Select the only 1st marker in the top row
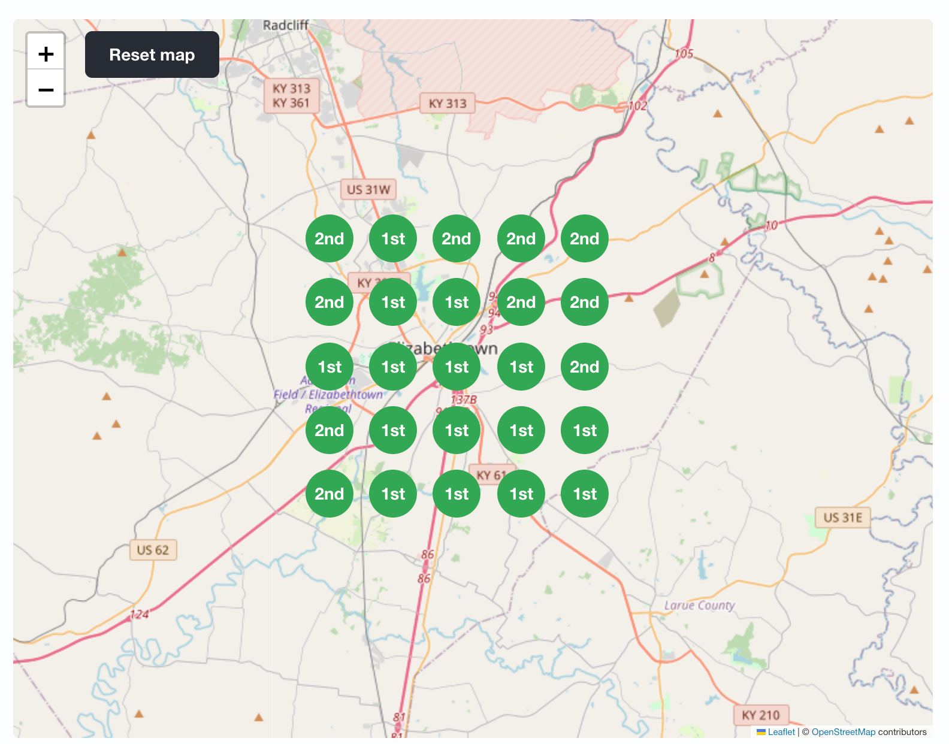949x744 pixels. [x=393, y=238]
